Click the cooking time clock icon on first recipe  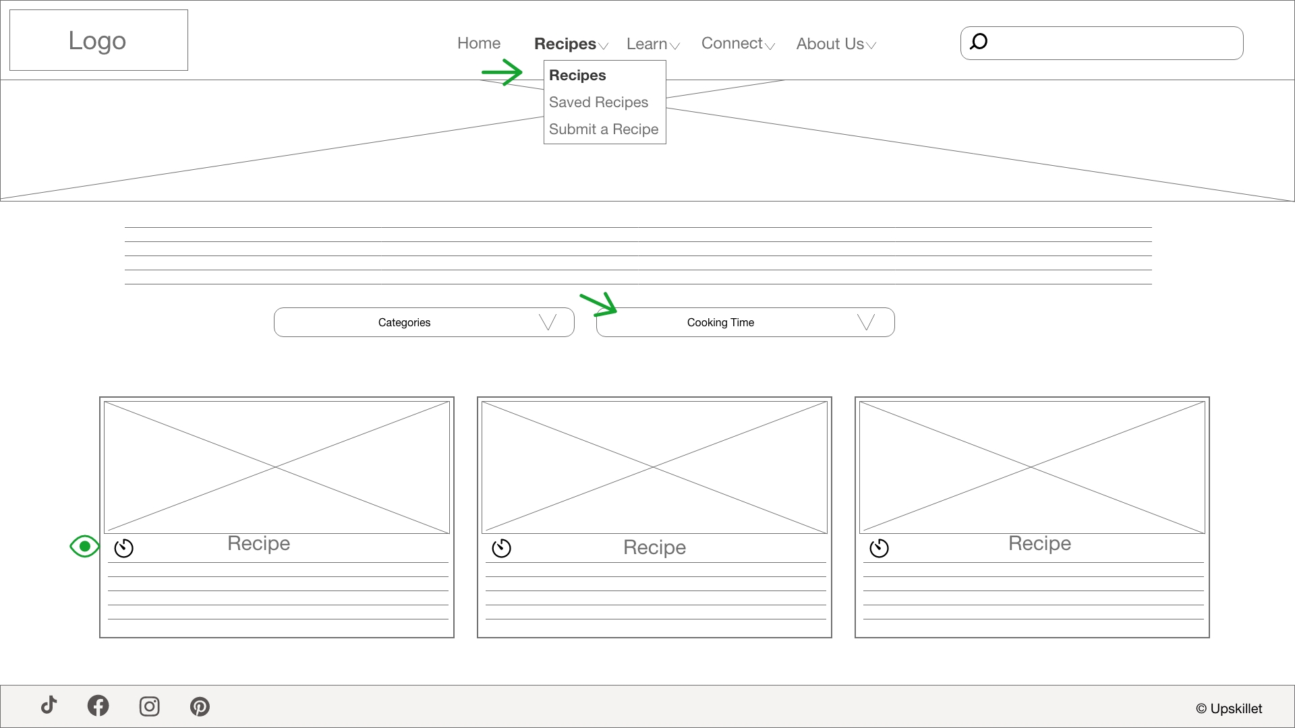pos(124,547)
